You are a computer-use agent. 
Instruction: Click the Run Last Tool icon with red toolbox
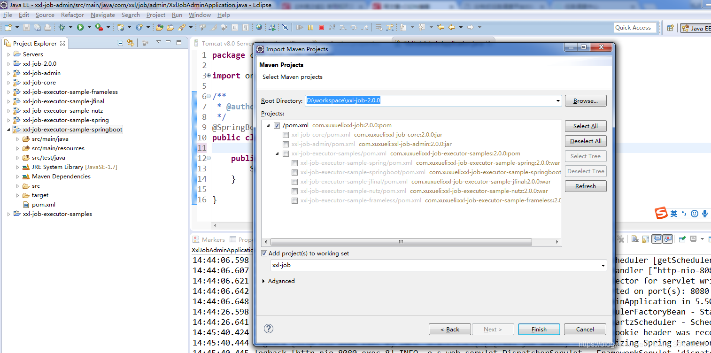point(99,27)
